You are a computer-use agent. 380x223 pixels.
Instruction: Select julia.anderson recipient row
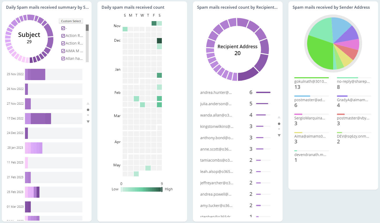click(216, 104)
